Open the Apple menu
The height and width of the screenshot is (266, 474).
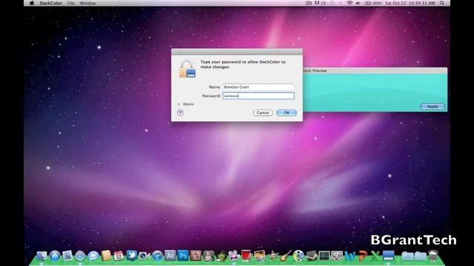32,3
